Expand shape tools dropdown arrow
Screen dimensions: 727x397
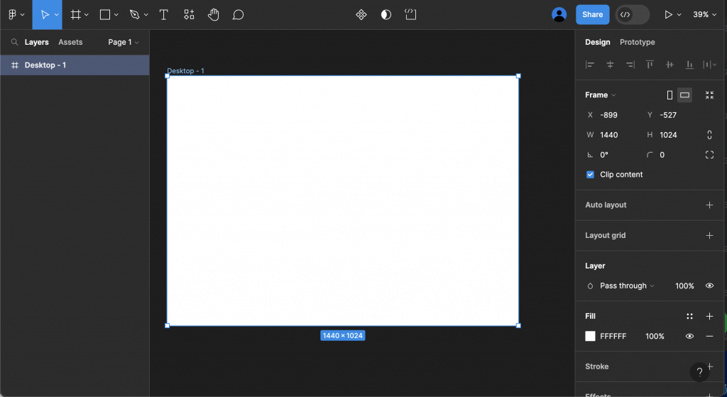116,15
